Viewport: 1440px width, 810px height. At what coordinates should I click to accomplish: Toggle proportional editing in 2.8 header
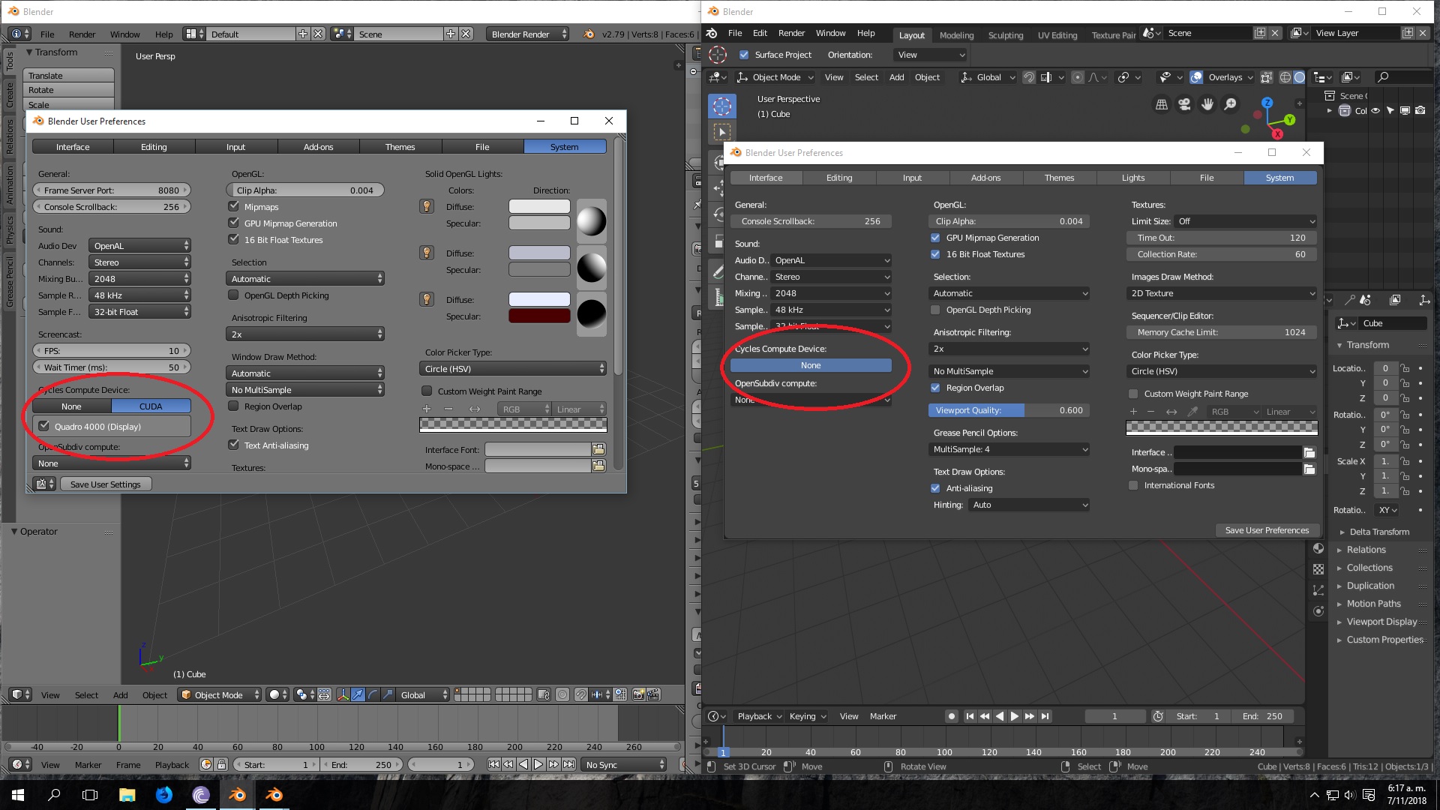coord(1077,77)
